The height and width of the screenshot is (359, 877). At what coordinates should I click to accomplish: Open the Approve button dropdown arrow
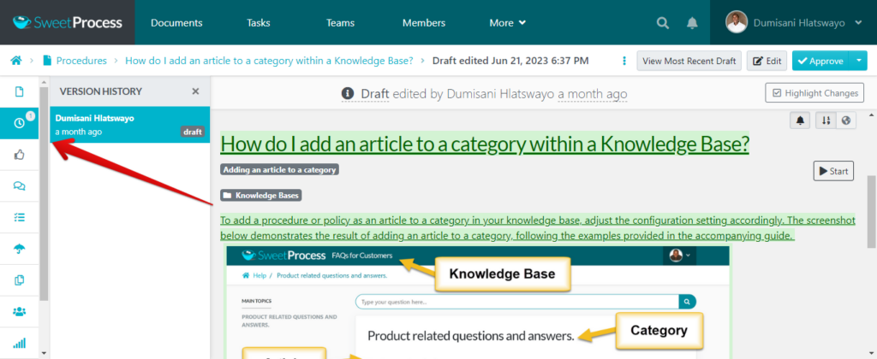point(858,61)
